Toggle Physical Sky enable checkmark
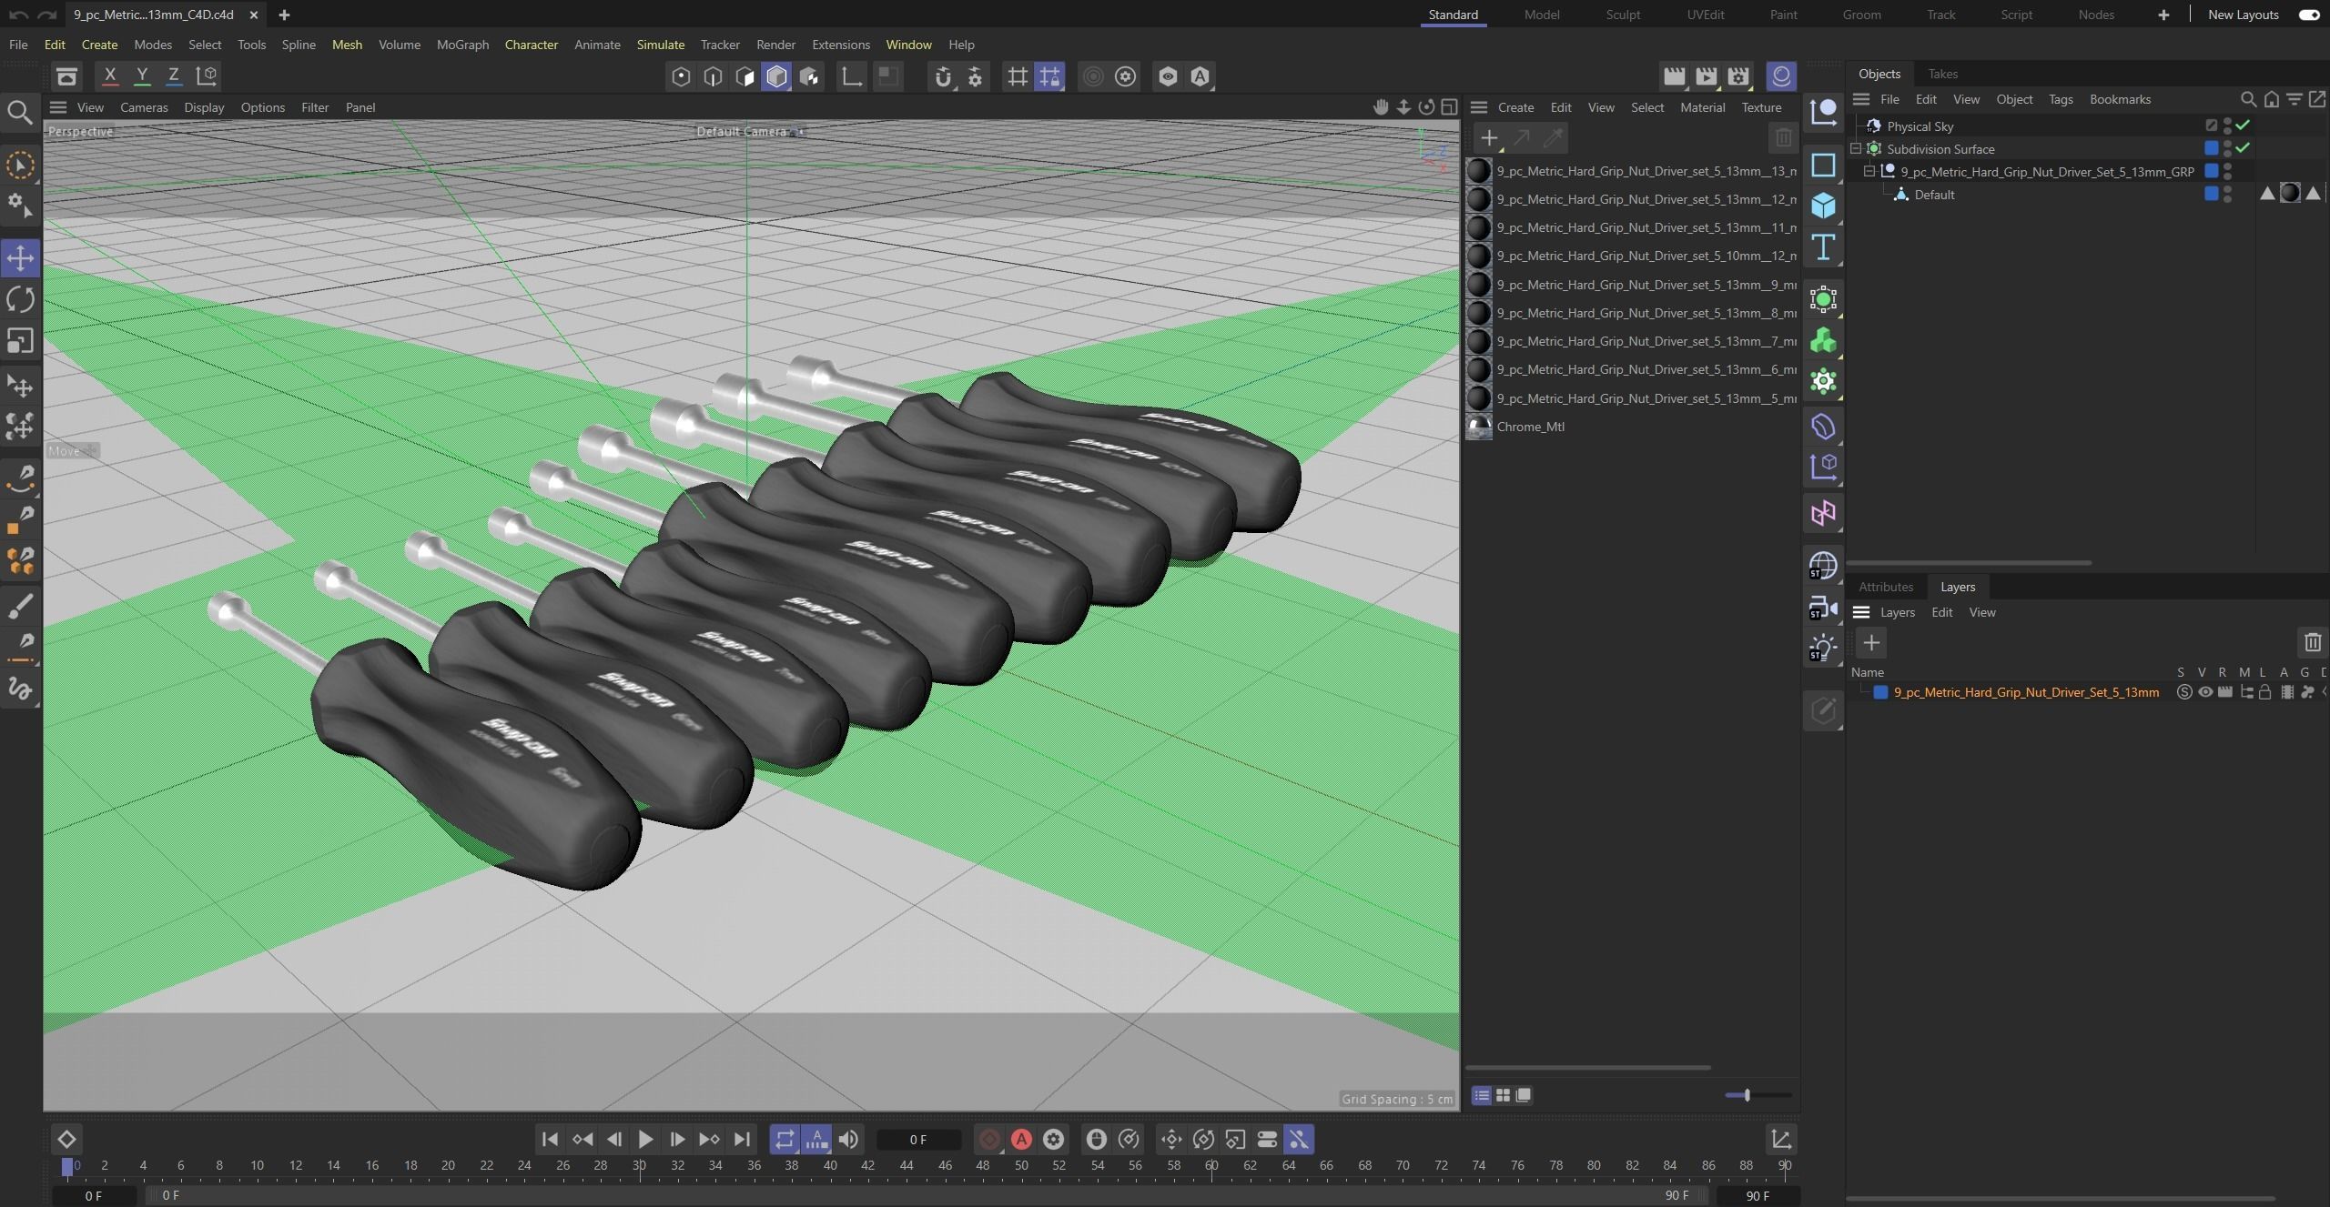Image resolution: width=2330 pixels, height=1207 pixels. click(2243, 126)
